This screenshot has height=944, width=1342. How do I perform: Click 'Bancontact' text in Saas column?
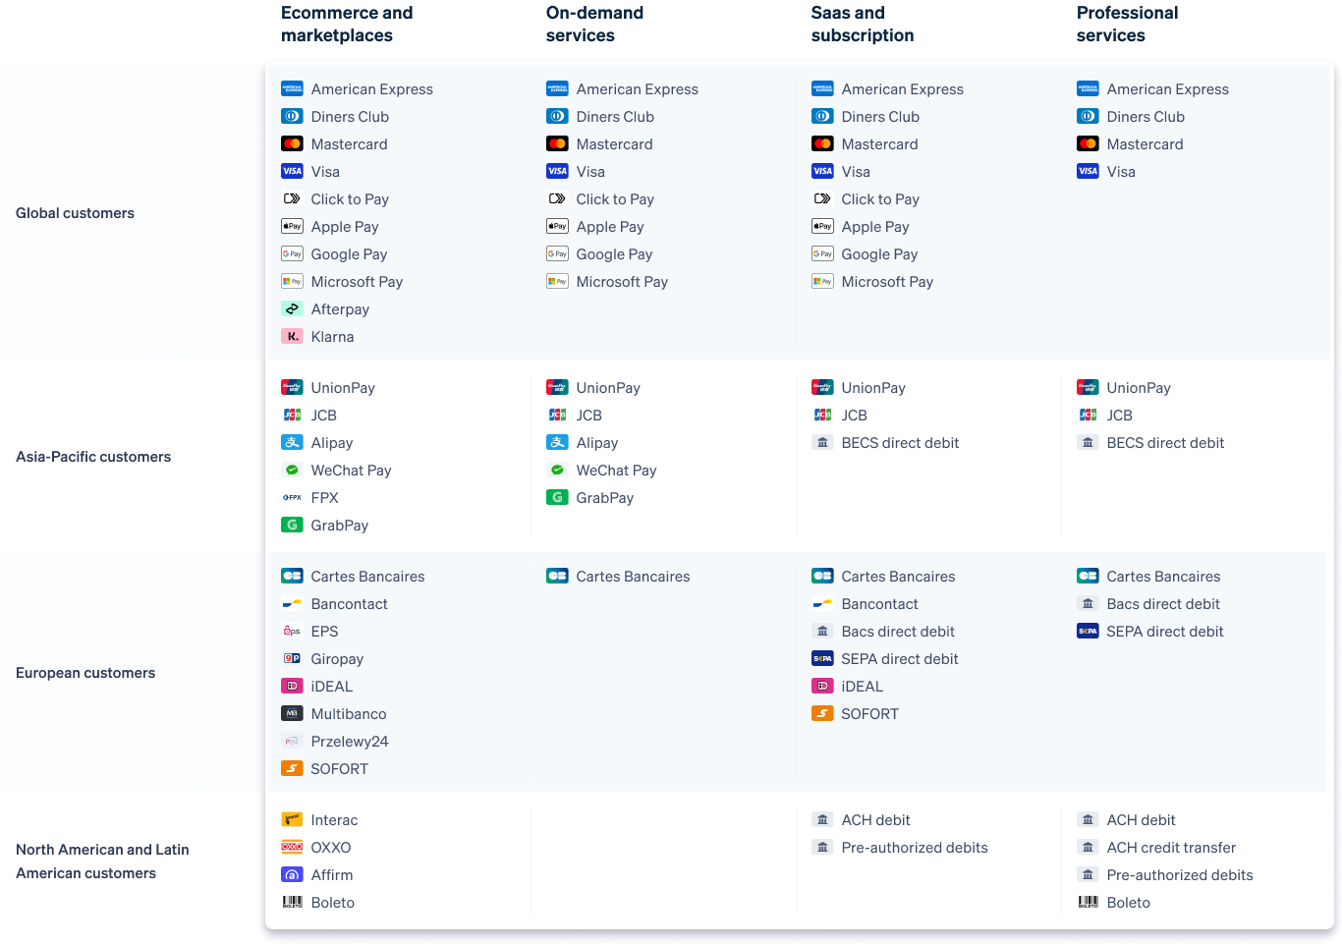[x=879, y=604]
